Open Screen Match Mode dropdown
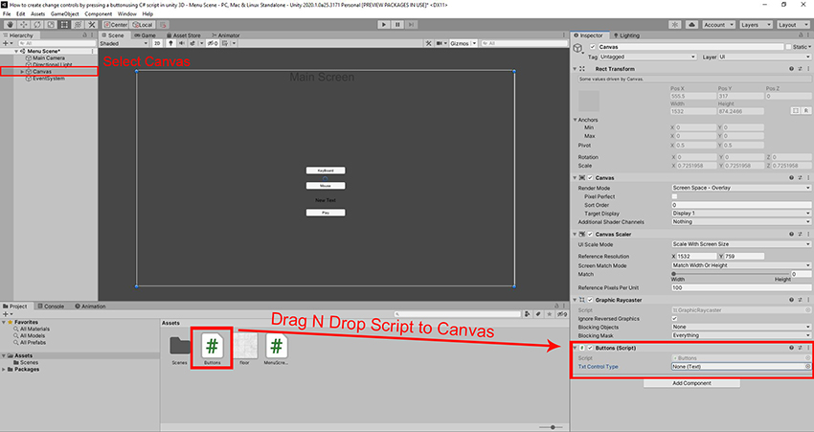Image resolution: width=814 pixels, height=432 pixels. click(x=741, y=265)
